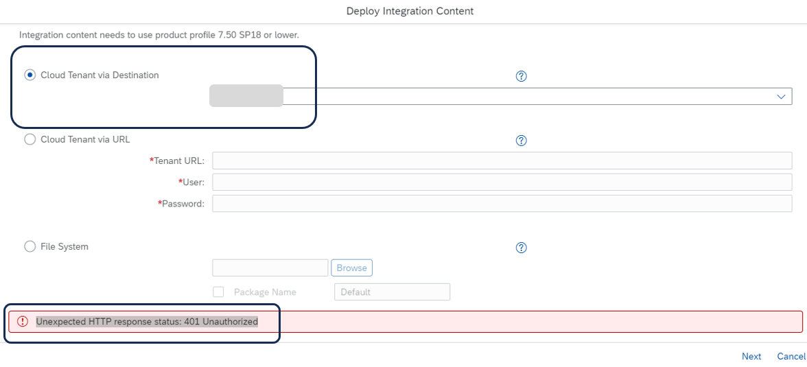Click the Default package name field
Viewport: 807px width, 367px height.
coord(393,292)
